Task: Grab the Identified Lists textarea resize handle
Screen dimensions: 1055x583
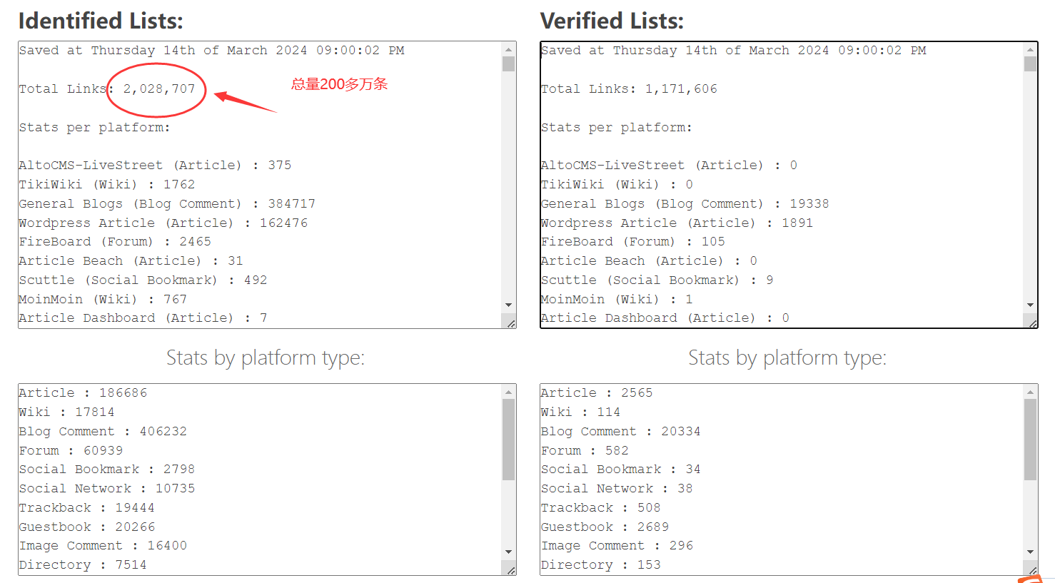Action: (510, 323)
